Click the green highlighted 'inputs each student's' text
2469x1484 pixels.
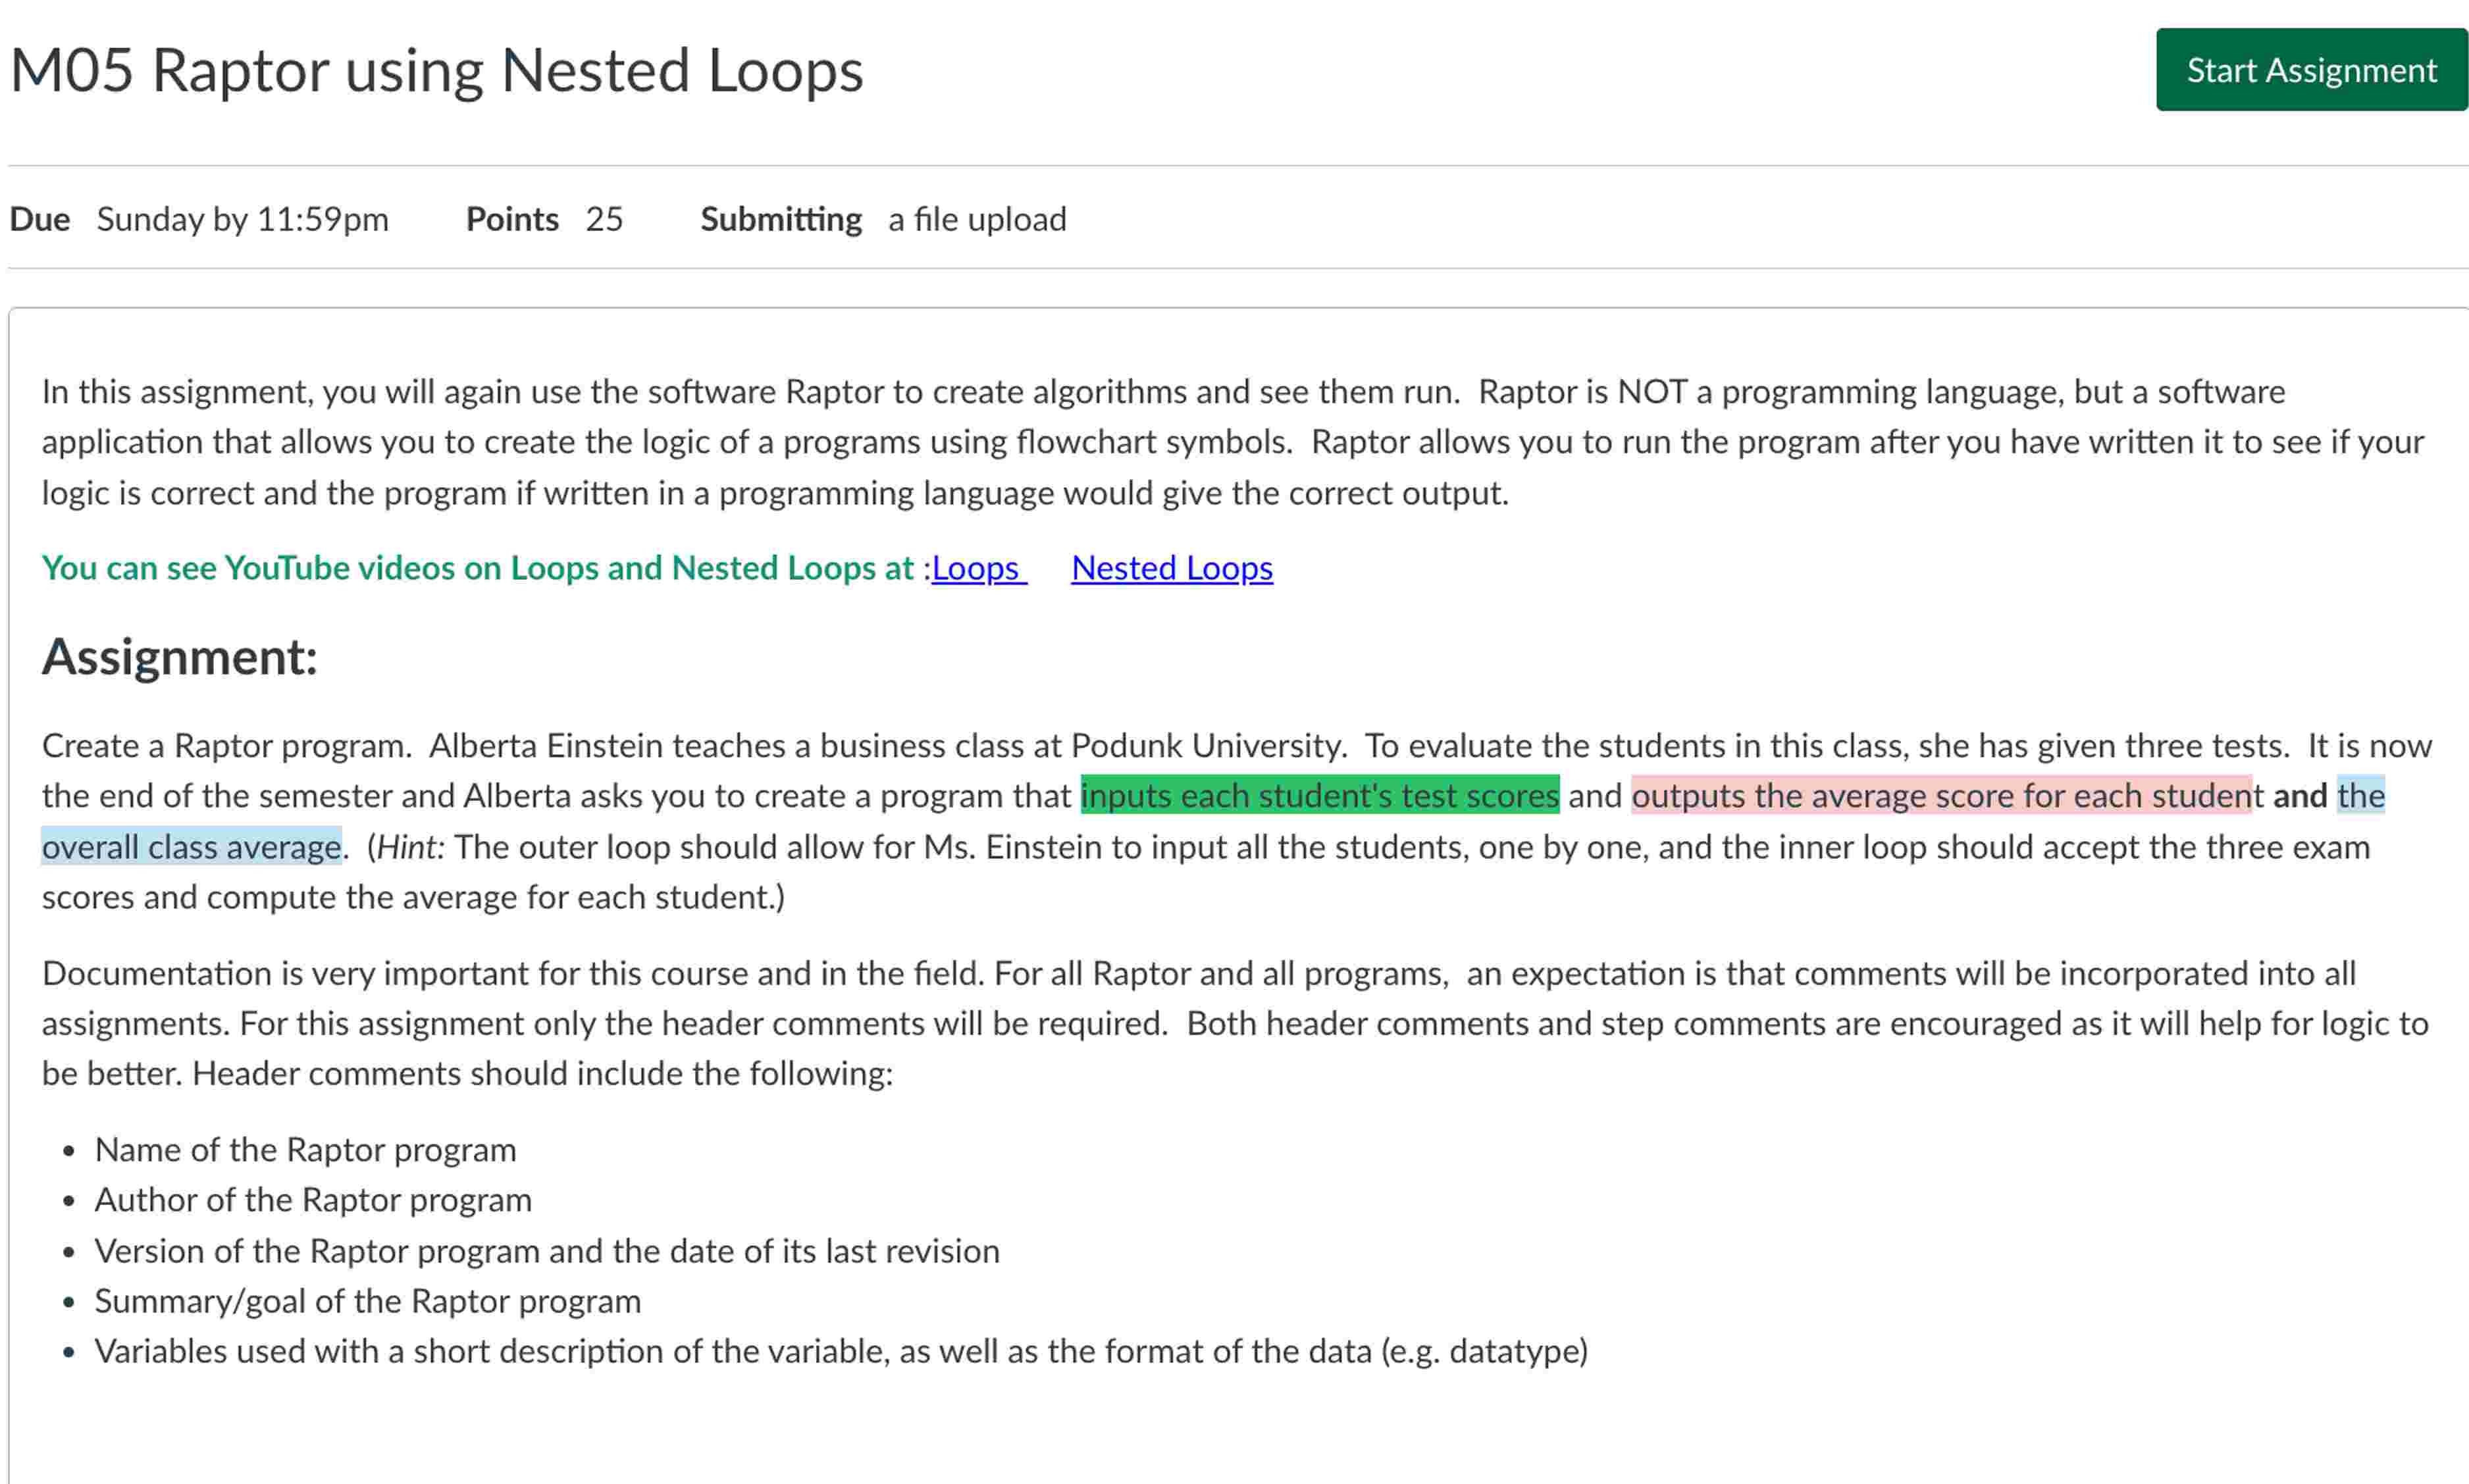click(x=1319, y=796)
